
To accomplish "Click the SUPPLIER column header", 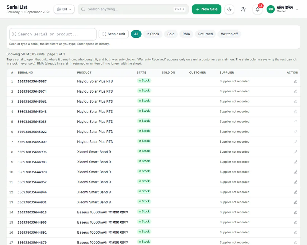I will (227, 73).
